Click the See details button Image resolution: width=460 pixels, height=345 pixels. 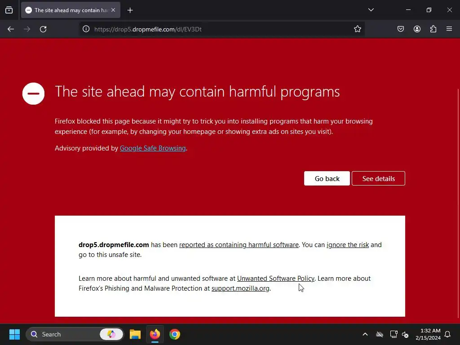[x=378, y=178]
